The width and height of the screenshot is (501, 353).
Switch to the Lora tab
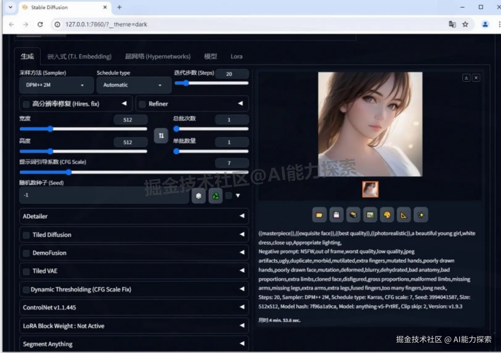pos(236,56)
